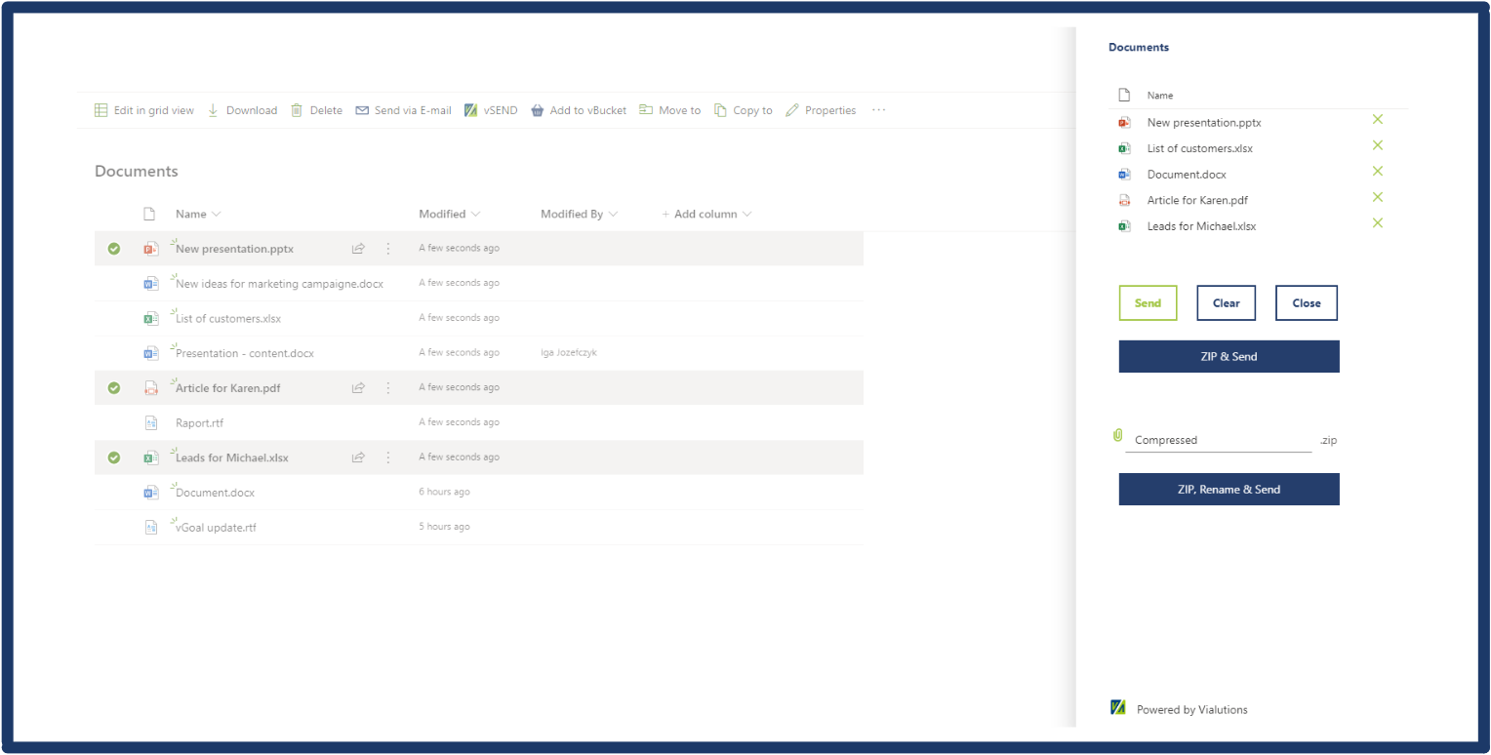Uncheck Leads for Michael.xlsx selection circle
Screen dimensions: 1491x755
[x=114, y=457]
